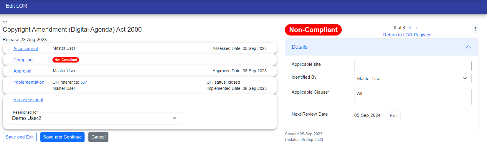This screenshot has width=487, height=157.
Task: Open the three-dot more options menu
Action: click(475, 29)
